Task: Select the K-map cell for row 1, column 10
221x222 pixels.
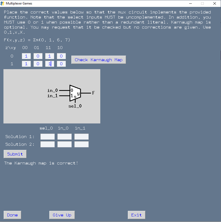Action: [x=61, y=64]
